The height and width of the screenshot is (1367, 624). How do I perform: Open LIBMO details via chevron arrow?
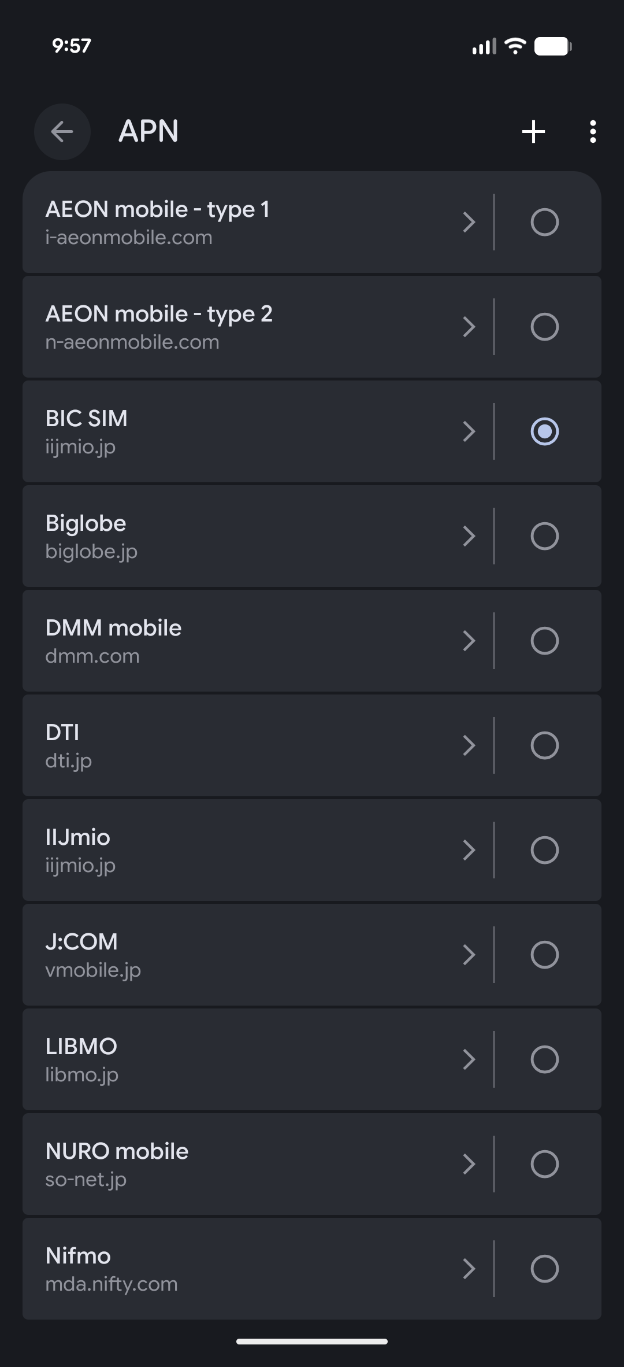pos(469,1059)
